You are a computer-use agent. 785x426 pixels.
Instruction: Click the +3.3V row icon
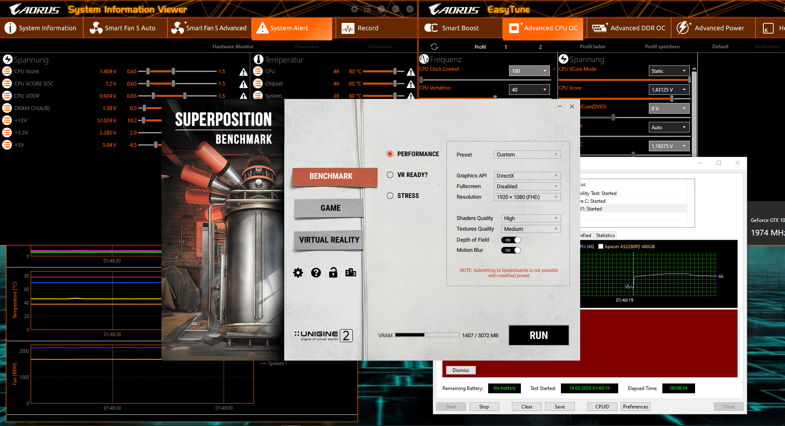7,132
